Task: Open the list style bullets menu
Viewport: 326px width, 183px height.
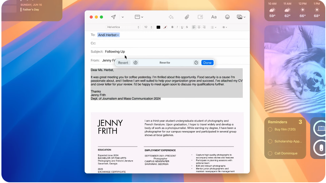Action: (213, 27)
